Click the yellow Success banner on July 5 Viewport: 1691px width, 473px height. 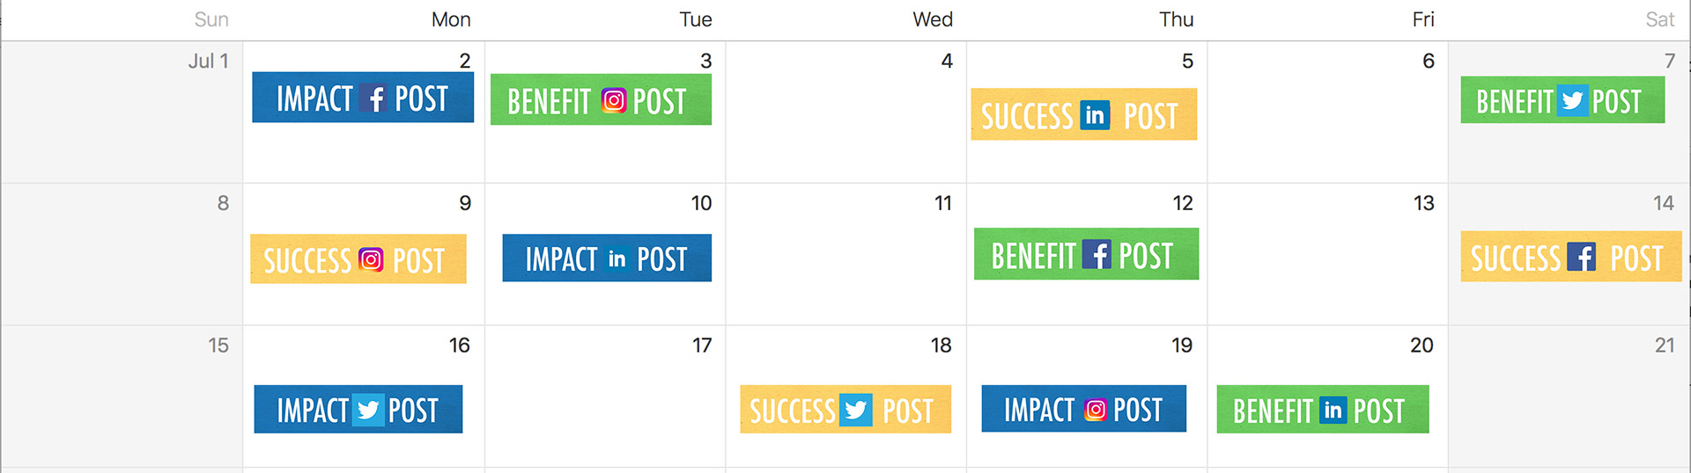click(x=1084, y=114)
